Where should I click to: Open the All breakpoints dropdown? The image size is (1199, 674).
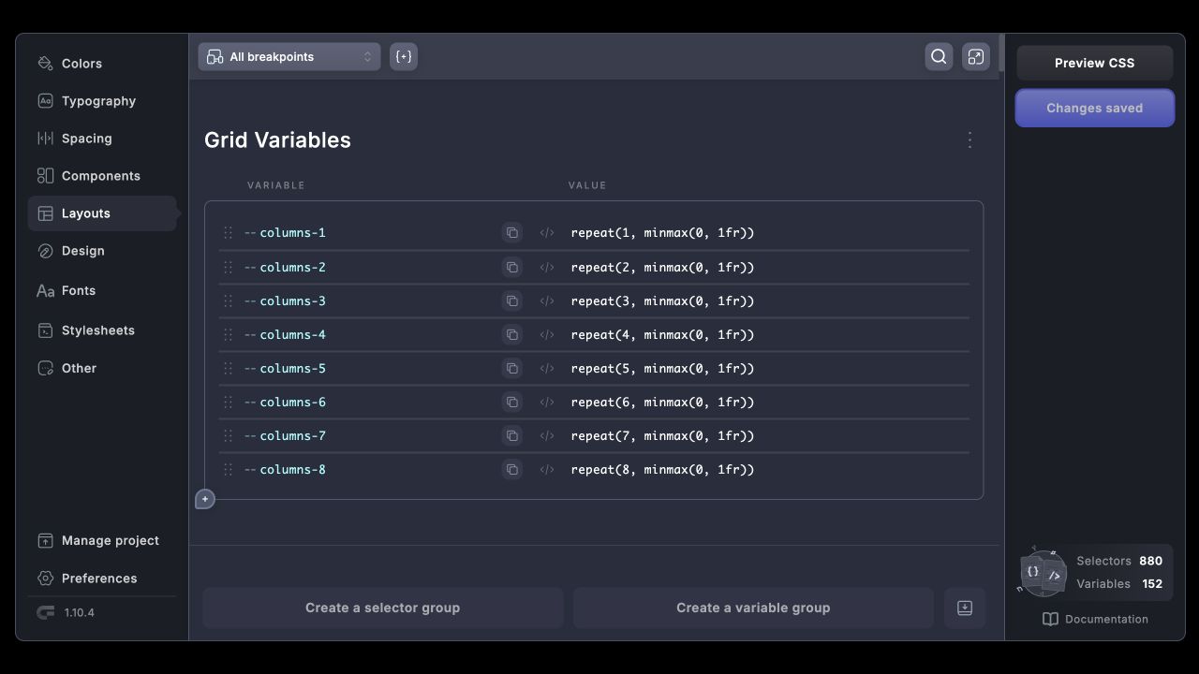289,57
